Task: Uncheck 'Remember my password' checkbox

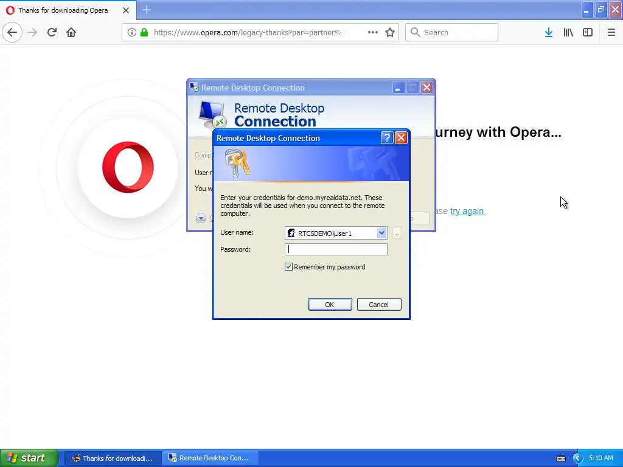Action: (289, 267)
